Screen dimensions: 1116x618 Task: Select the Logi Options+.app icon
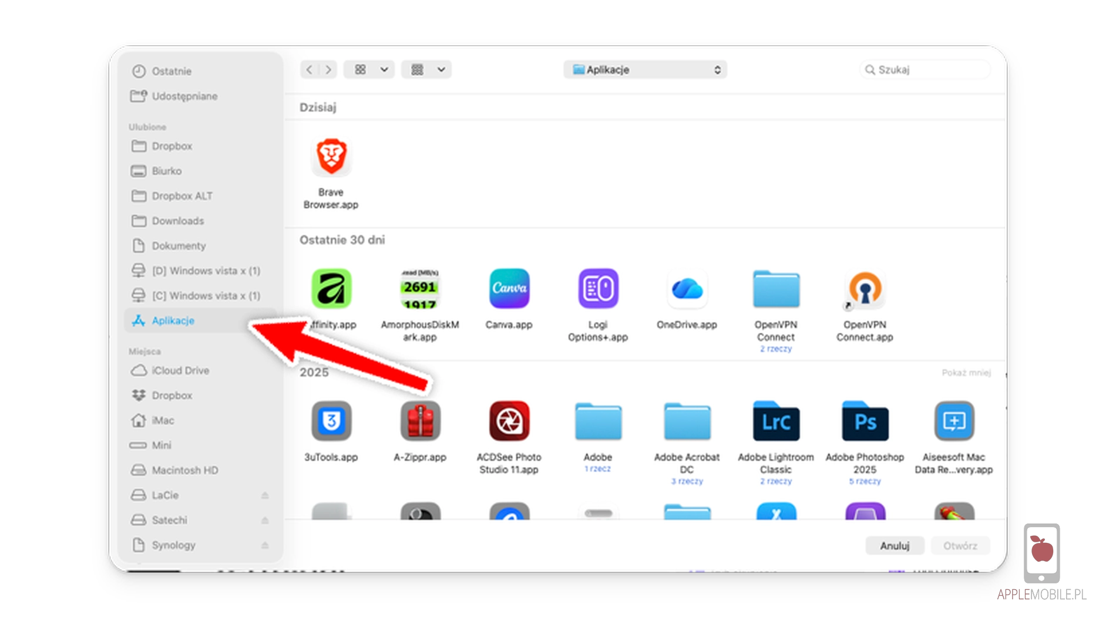click(x=597, y=289)
